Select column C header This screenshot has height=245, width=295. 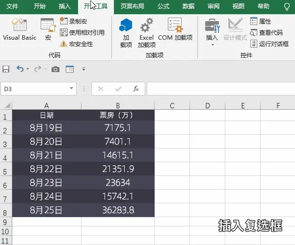click(172, 105)
